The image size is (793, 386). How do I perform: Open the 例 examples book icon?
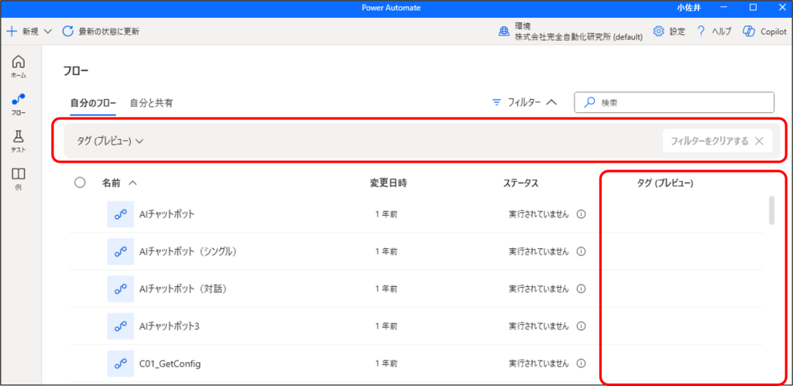coord(19,174)
